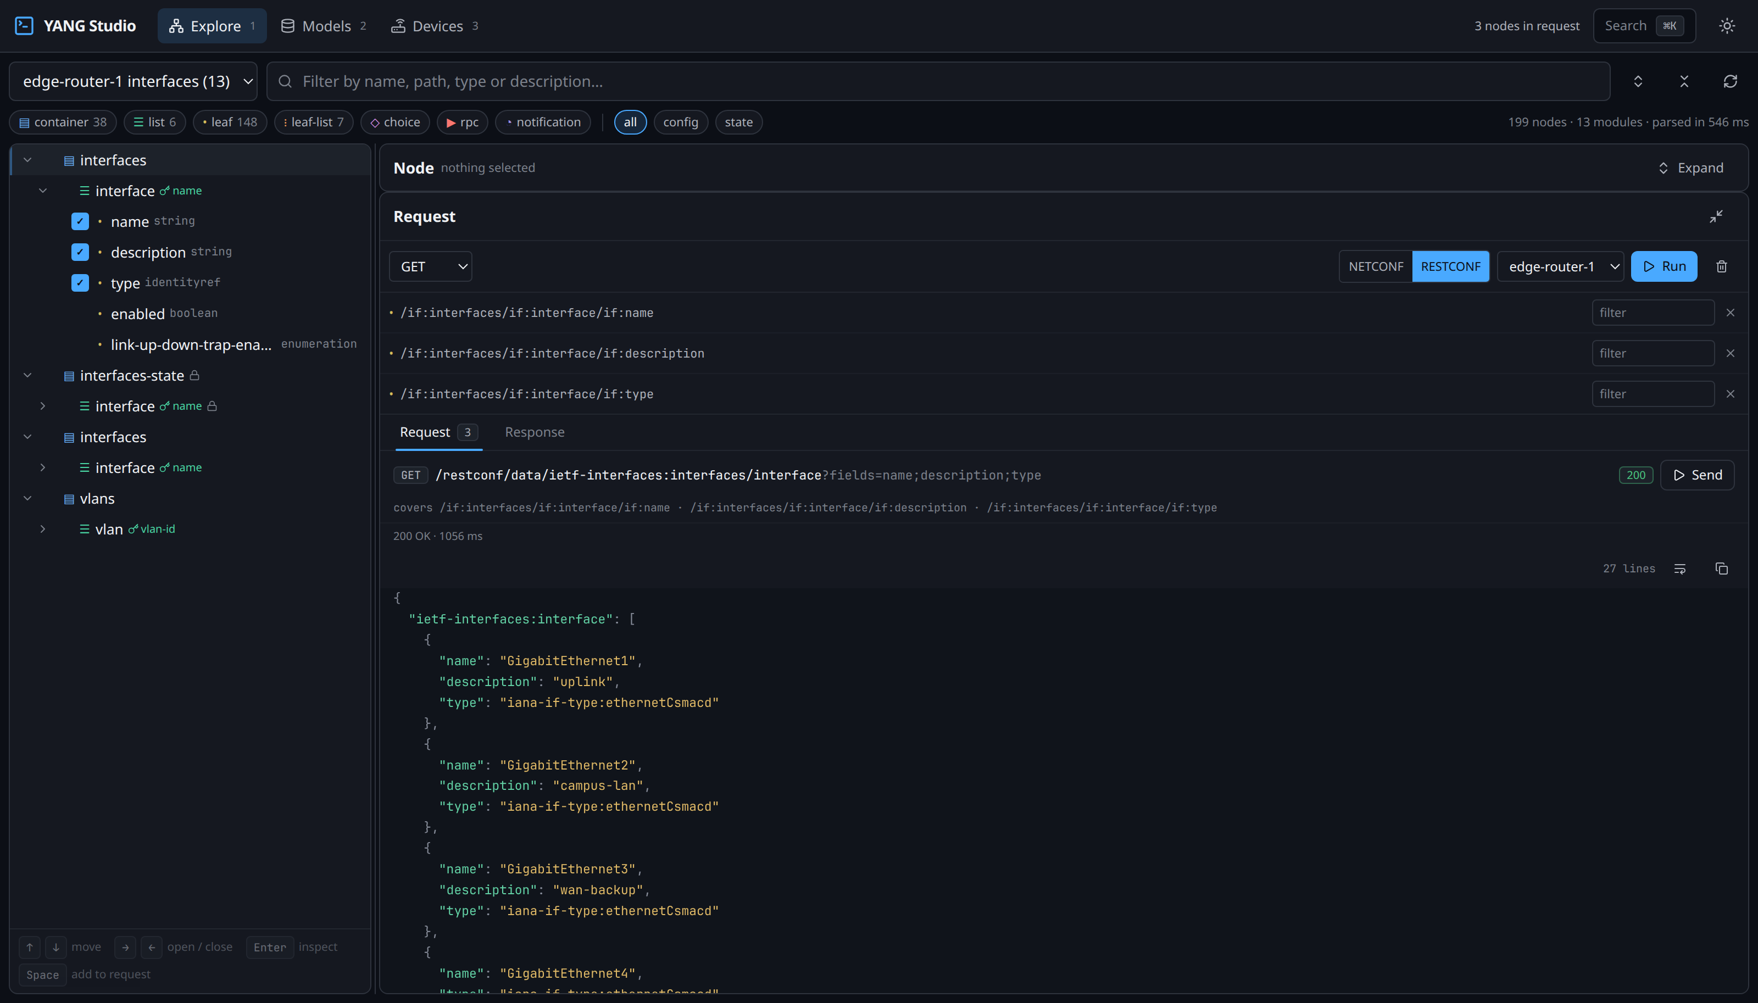Screen dimensions: 1758x1003
Task: Open the Search command palette
Action: click(x=1644, y=25)
